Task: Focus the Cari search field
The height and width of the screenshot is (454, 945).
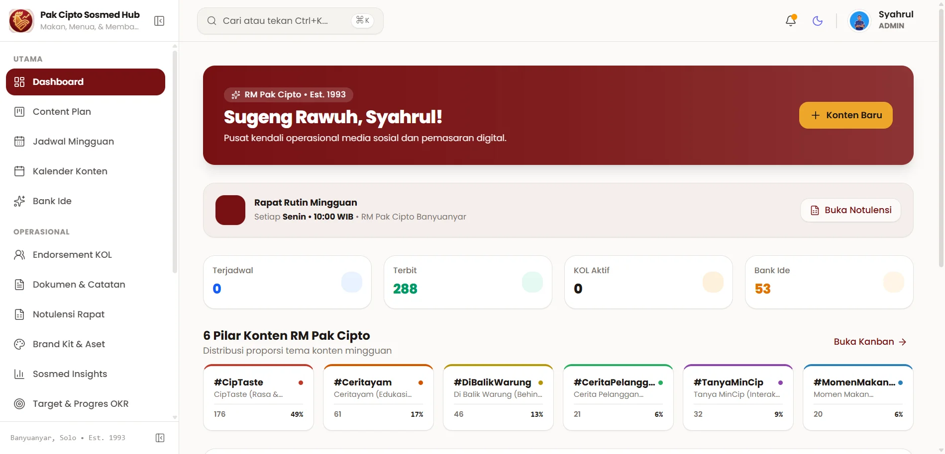Action: click(290, 21)
